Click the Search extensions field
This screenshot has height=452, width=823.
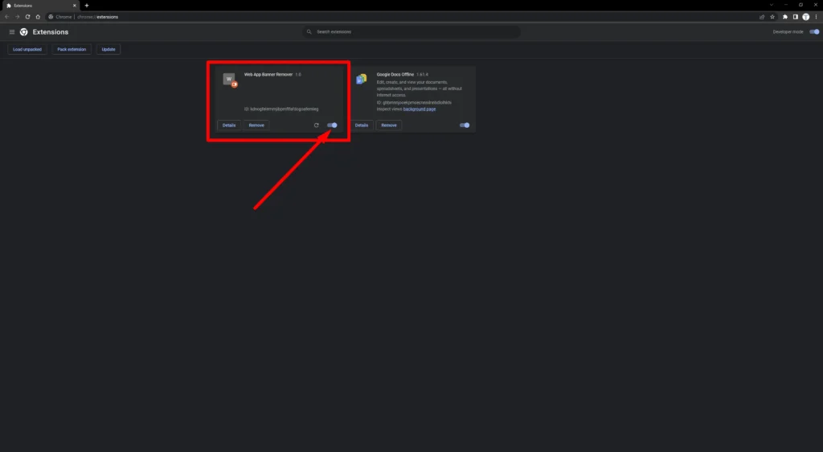[411, 32]
